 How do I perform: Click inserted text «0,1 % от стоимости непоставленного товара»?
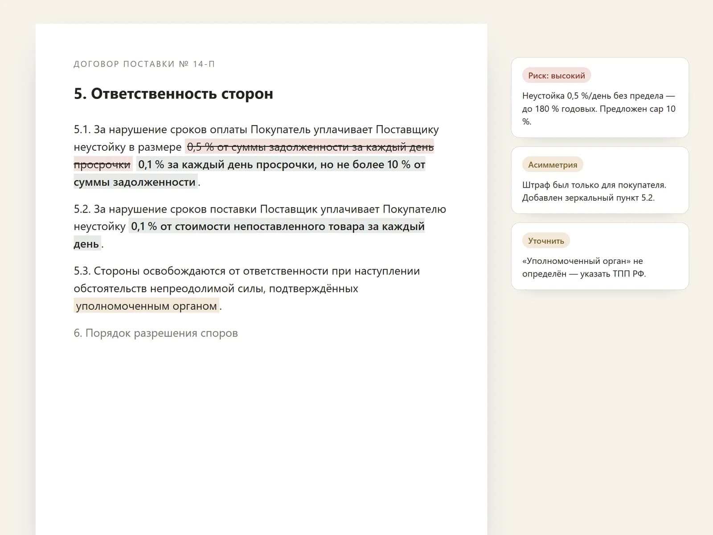point(248,226)
